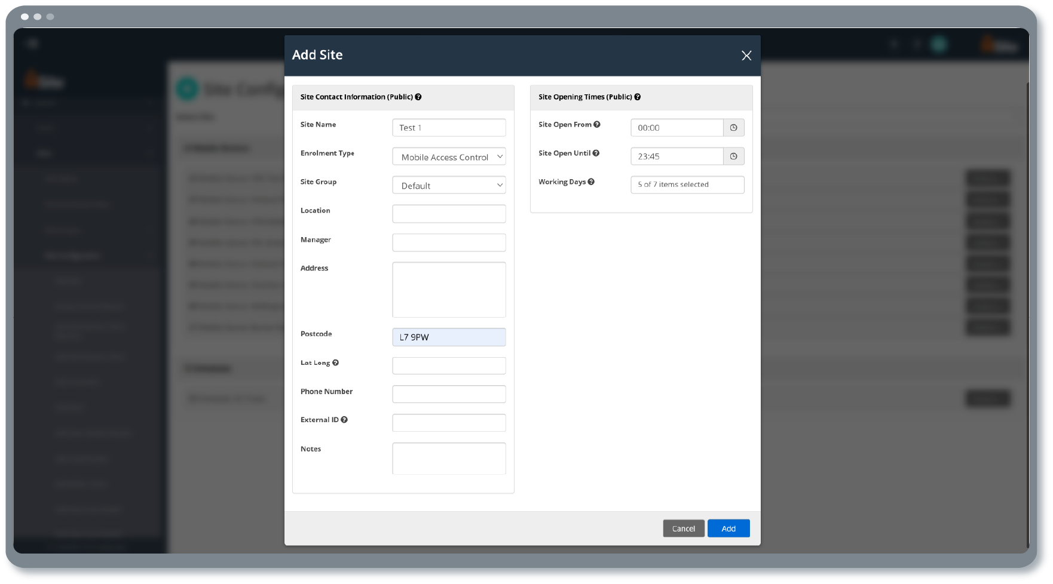Expand the Site Group dropdown

(449, 185)
